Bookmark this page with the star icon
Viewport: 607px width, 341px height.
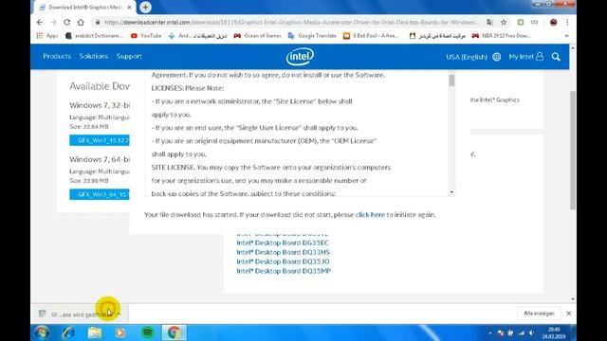tap(504, 23)
